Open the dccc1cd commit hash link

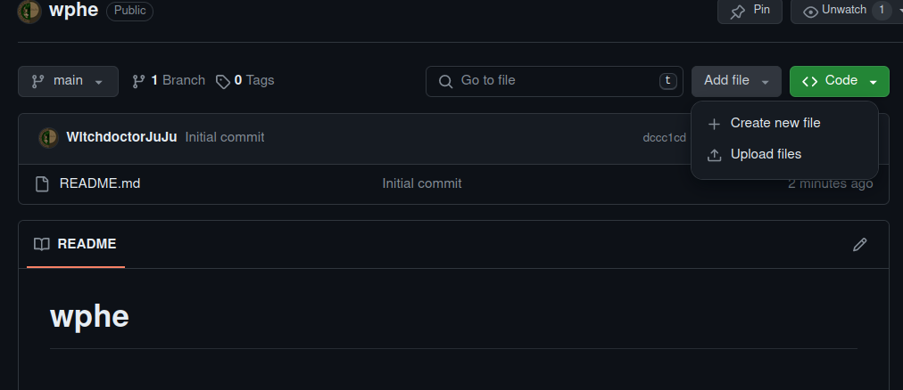coord(664,137)
